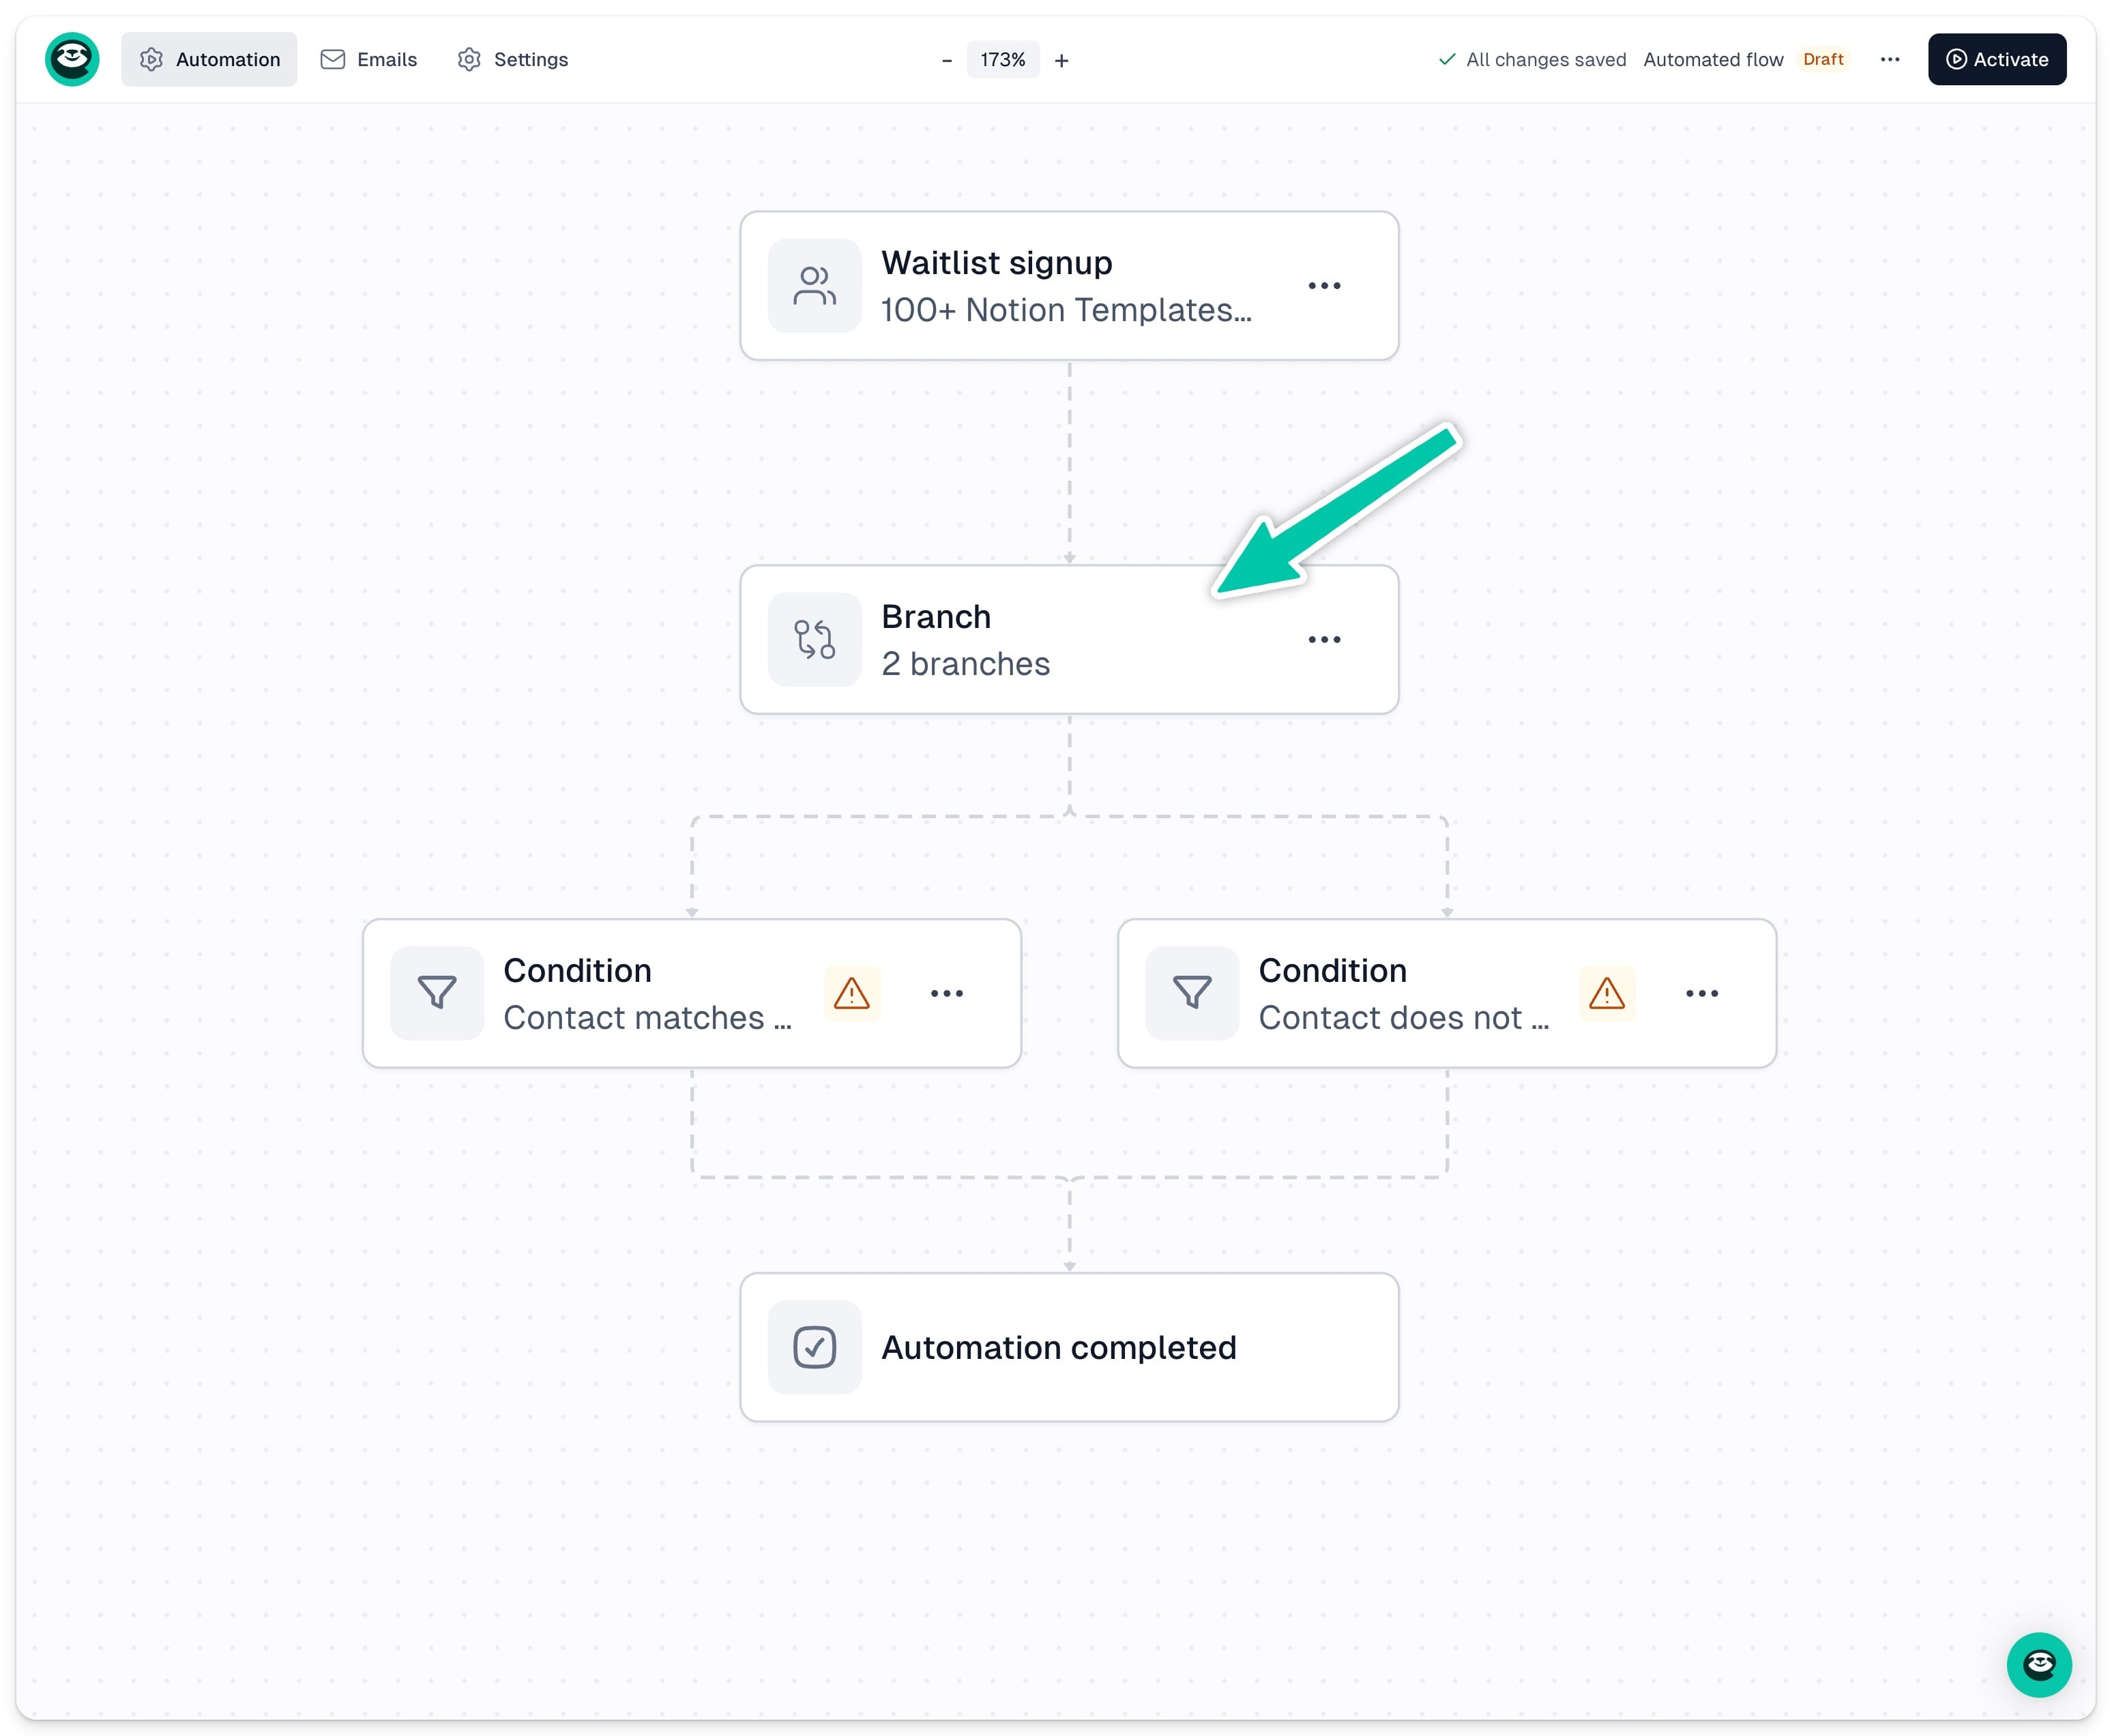The height and width of the screenshot is (1736, 2112).
Task: Click the Branch node icon
Action: (x=815, y=639)
